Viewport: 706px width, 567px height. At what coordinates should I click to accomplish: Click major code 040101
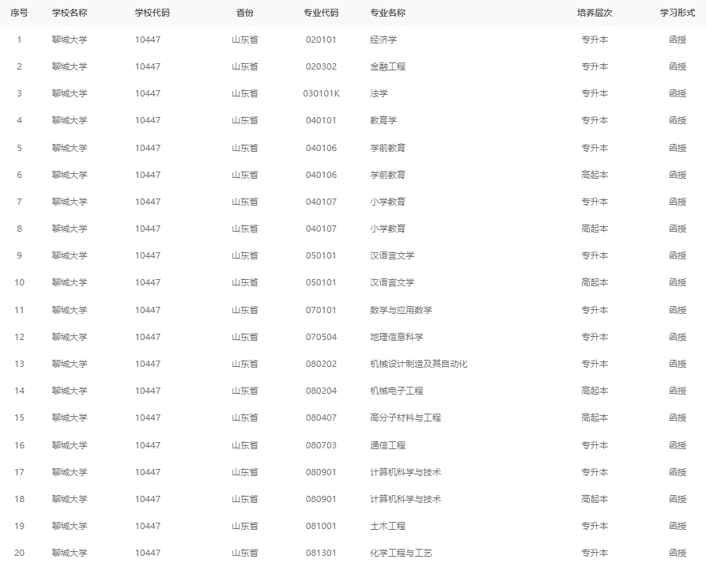click(x=321, y=120)
